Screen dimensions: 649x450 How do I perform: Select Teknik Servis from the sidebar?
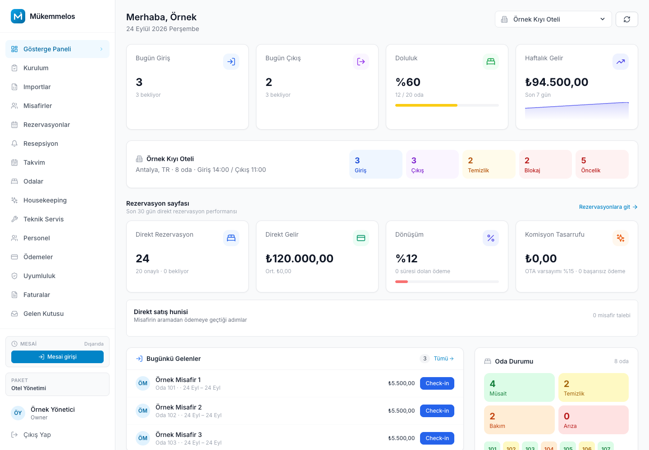point(57,219)
